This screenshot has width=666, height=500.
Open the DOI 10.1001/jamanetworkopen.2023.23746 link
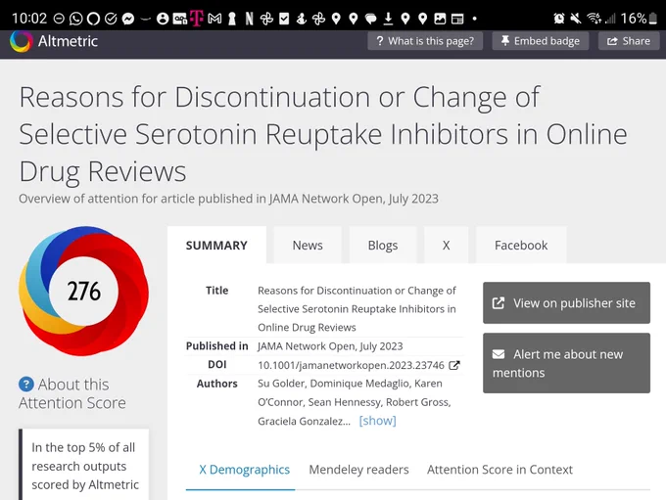[358, 365]
